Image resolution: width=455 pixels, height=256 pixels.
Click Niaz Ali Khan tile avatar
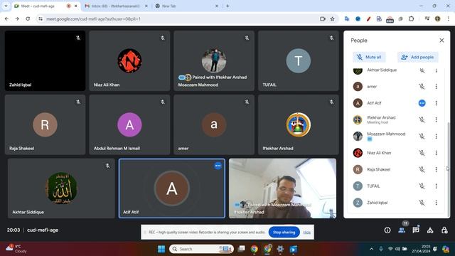tap(129, 60)
